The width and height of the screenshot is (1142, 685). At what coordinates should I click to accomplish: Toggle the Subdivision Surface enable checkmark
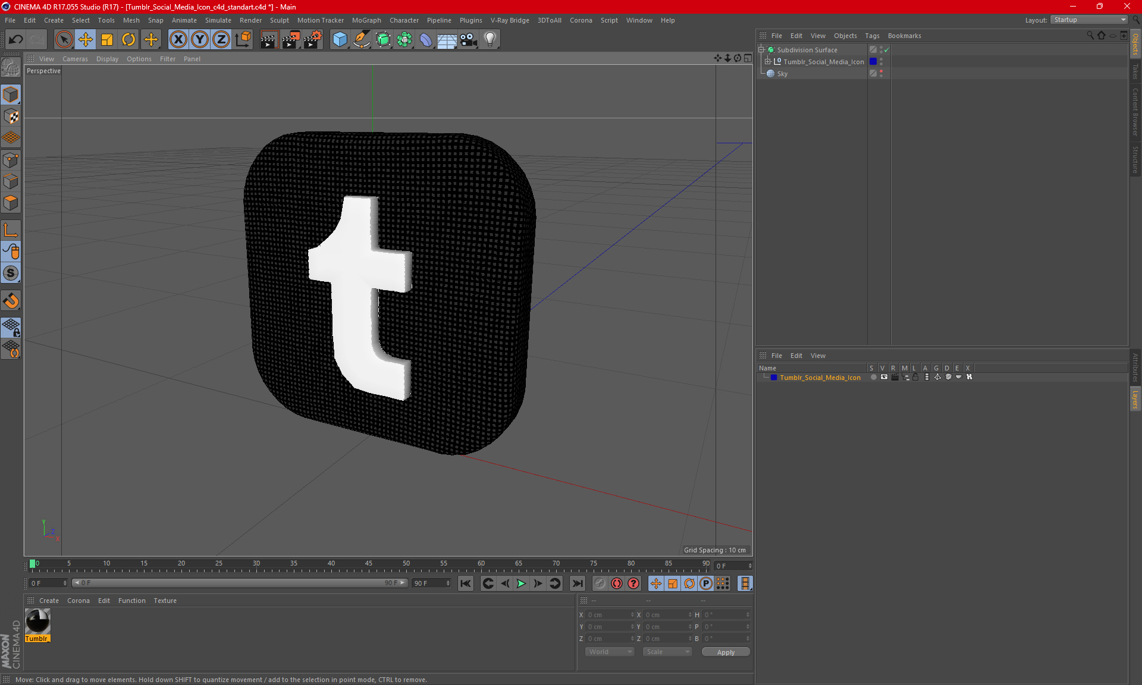887,50
